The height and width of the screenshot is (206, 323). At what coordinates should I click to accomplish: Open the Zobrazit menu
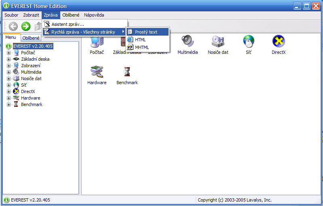(x=31, y=15)
